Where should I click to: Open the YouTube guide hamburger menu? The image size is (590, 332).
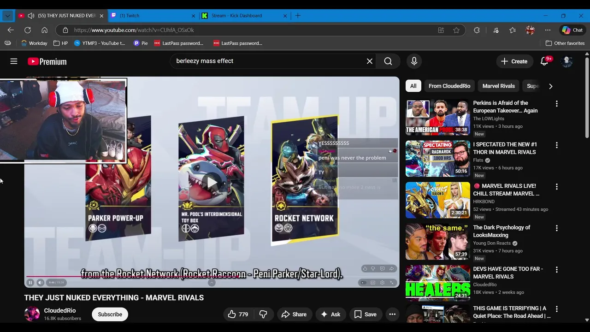[14, 61]
